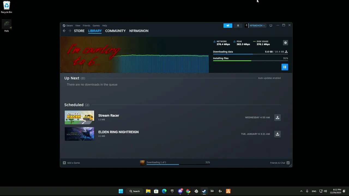Click the Network 376.4 Mbps stat

222,43
